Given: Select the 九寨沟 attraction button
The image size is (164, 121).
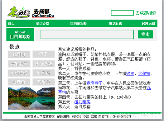Looking at the screenshot, I should coord(19,54).
